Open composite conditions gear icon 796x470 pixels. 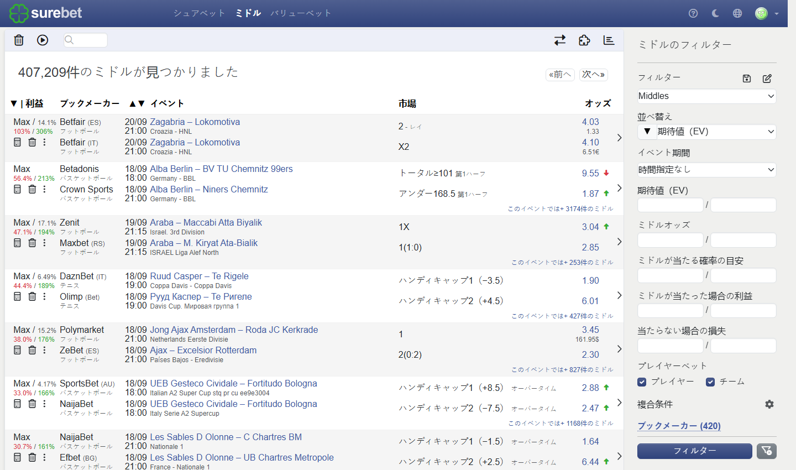[x=769, y=404]
